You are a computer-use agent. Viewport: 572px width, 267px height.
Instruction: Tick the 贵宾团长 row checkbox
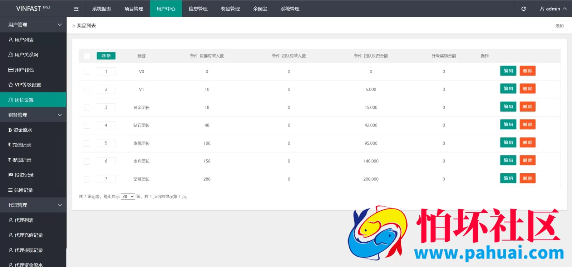(87, 161)
